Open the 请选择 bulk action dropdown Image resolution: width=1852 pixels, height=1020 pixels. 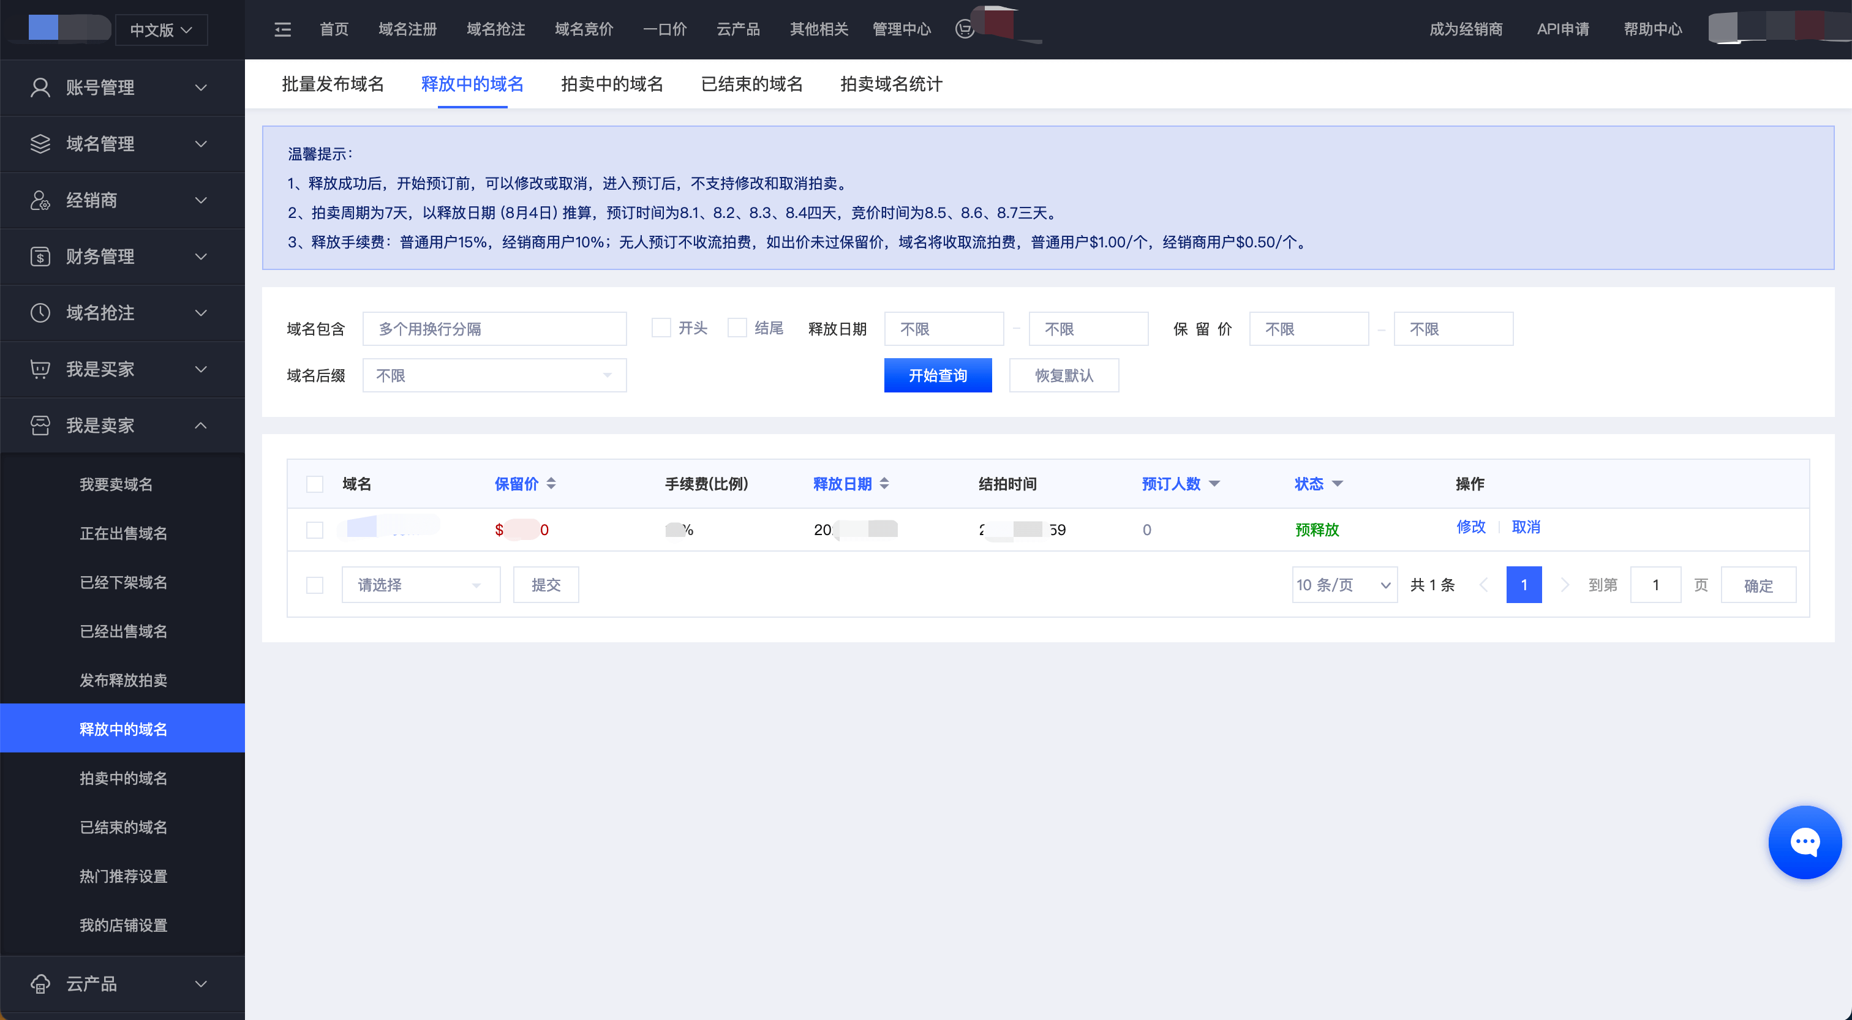tap(421, 585)
